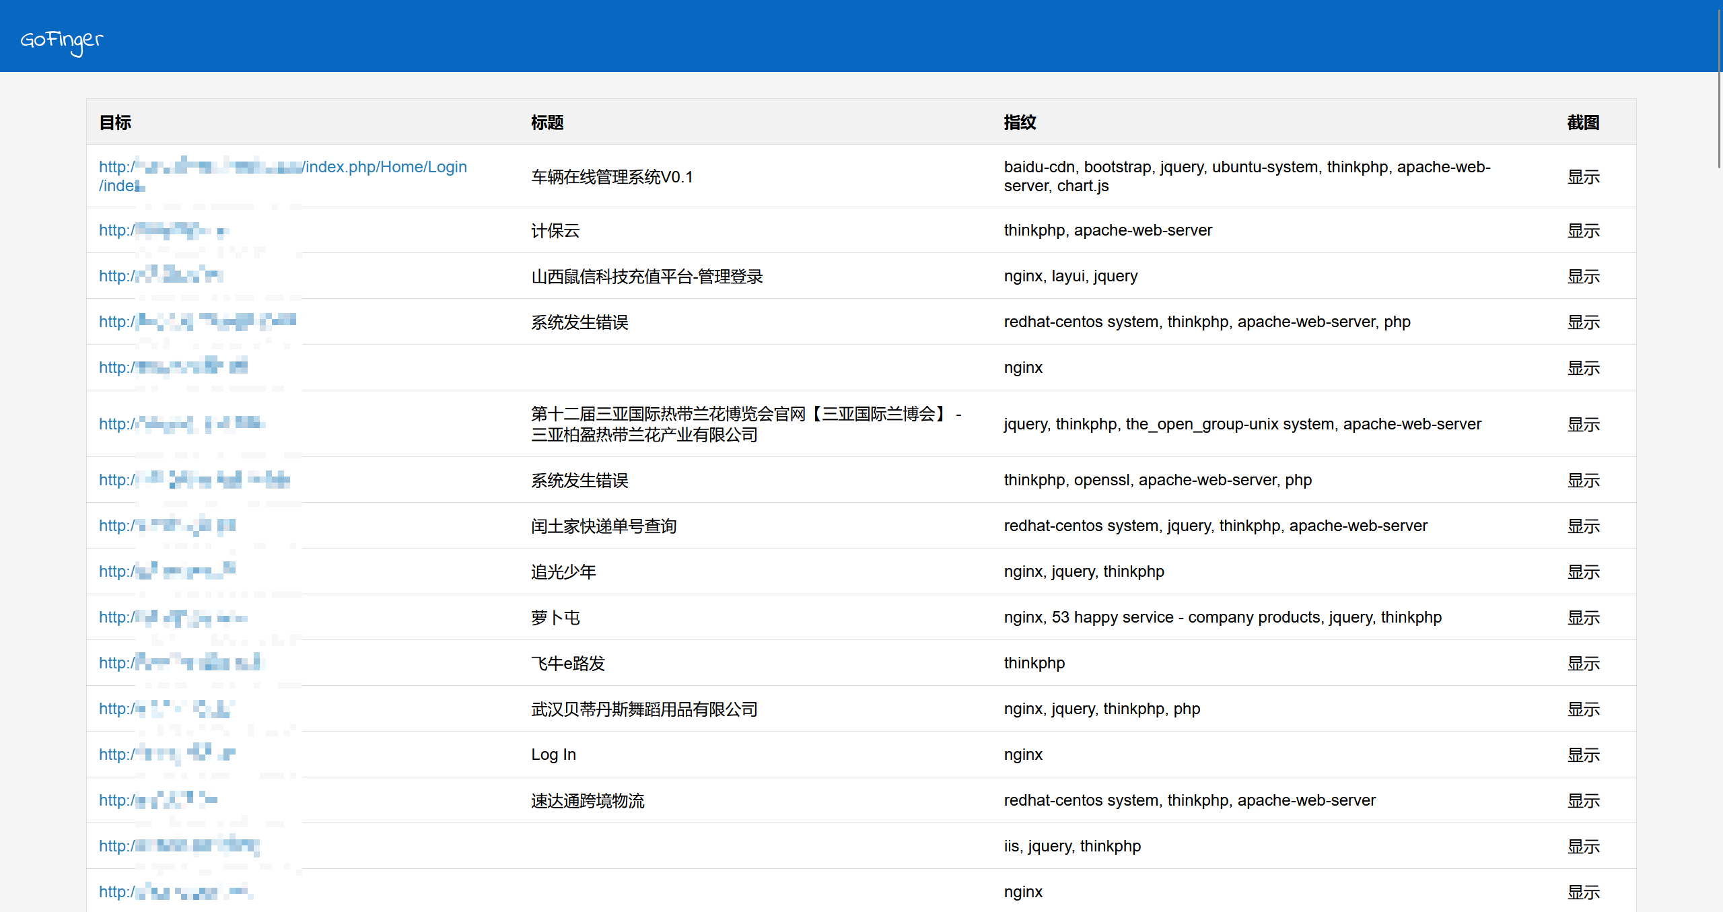The image size is (1723, 912).
Task: Select the Log In title text
Action: coord(553,755)
